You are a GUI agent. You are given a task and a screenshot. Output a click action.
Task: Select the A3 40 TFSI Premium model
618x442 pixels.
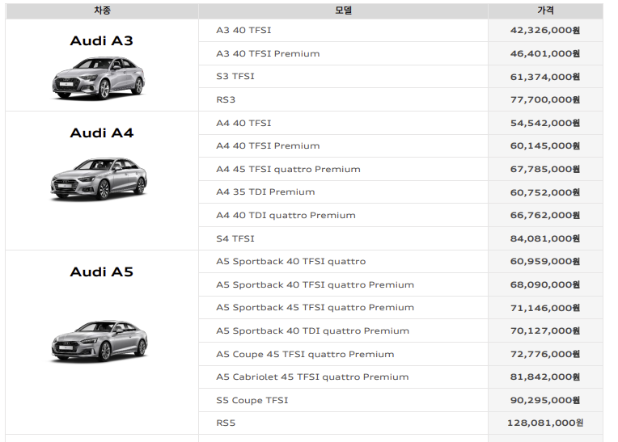pyautogui.click(x=268, y=53)
